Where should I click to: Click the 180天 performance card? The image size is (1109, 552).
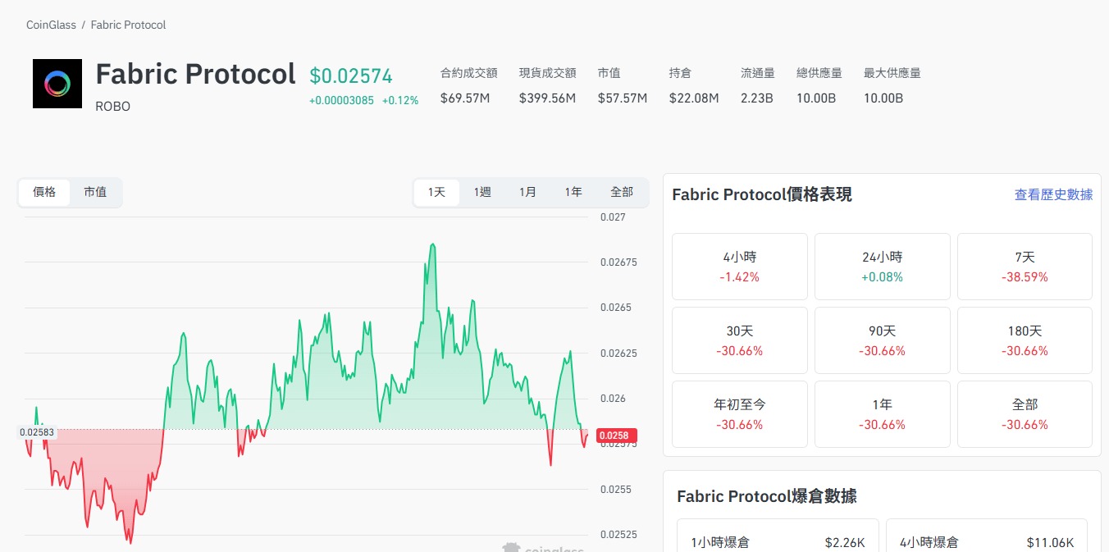[x=1025, y=340]
